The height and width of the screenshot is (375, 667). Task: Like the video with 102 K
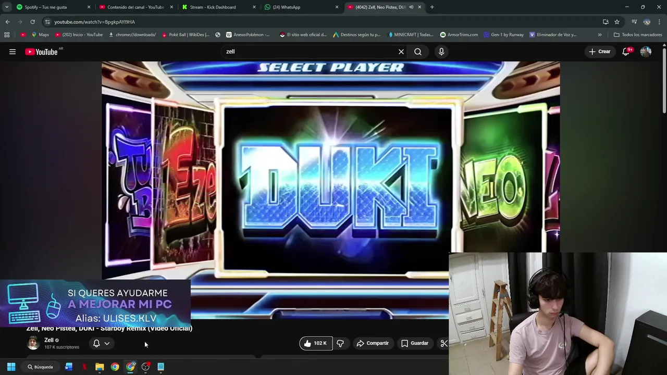316,343
